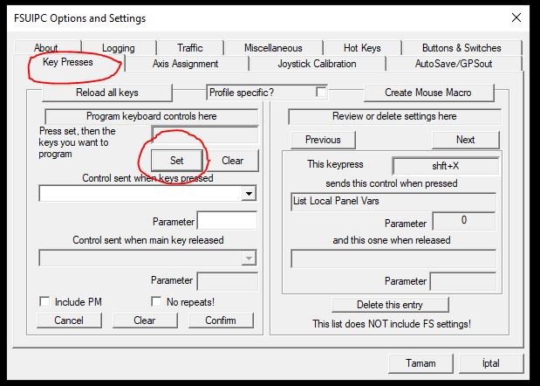Go to the Miscellaneous tab
The height and width of the screenshot is (386, 540).
[273, 47]
